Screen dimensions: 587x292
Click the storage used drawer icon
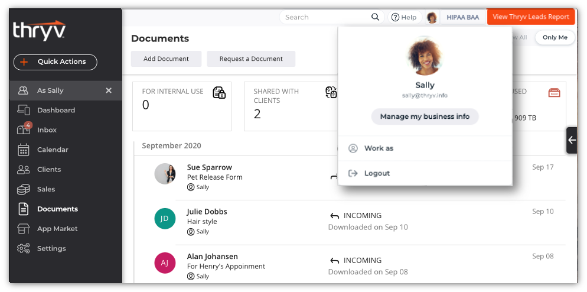click(554, 93)
